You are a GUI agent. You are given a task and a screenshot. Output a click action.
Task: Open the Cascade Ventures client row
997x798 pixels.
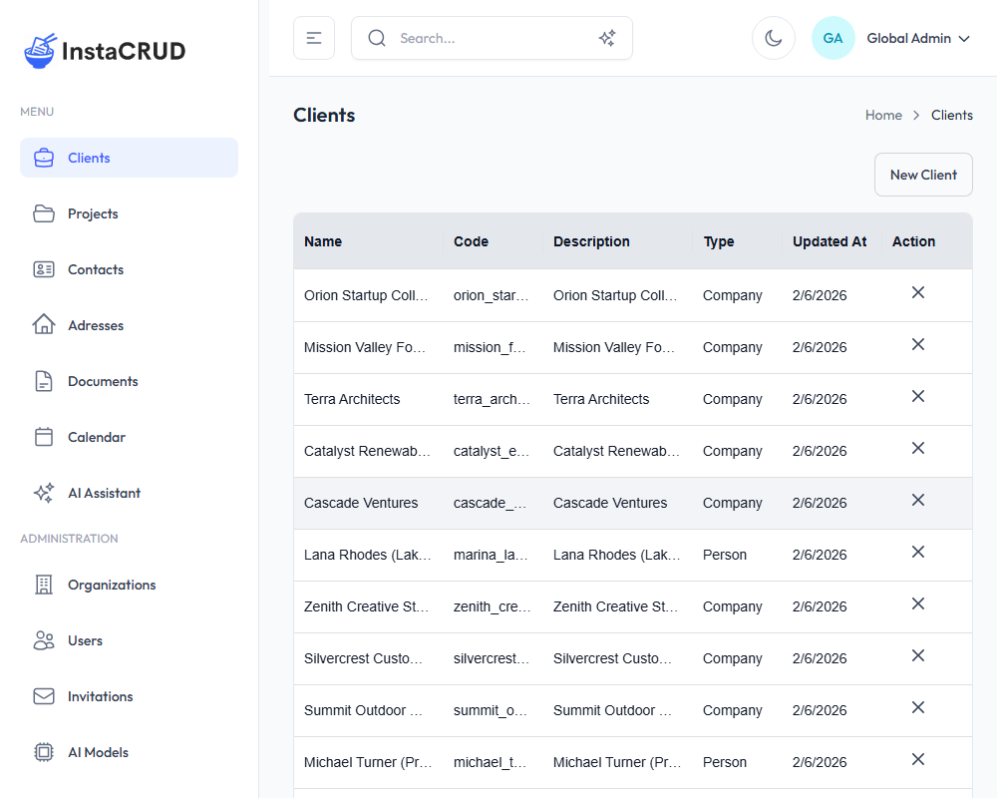(361, 503)
